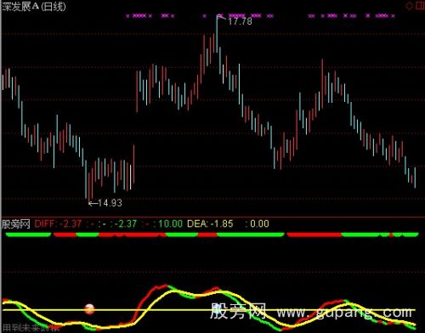This screenshot has height=333, width=425.
Task: Click the red diamond icon at top-right
Action: click(409, 6)
